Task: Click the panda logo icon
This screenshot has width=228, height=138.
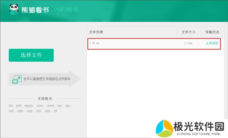Action: [x=14, y=9]
